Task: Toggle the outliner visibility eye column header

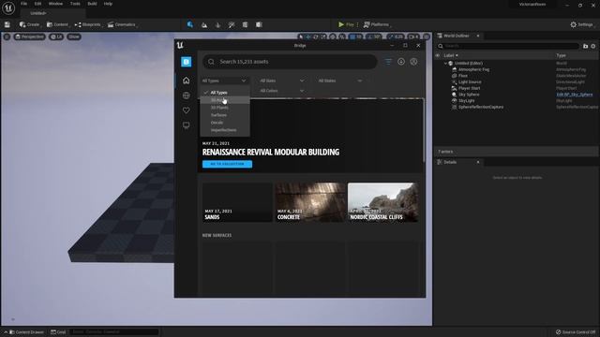Action: click(x=438, y=55)
